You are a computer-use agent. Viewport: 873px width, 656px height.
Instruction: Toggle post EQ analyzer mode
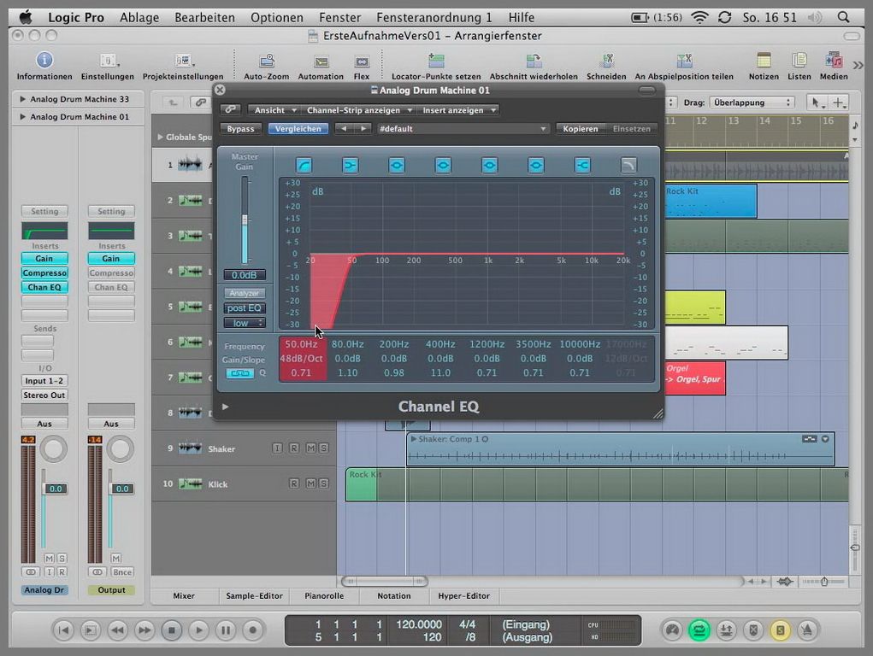(245, 308)
